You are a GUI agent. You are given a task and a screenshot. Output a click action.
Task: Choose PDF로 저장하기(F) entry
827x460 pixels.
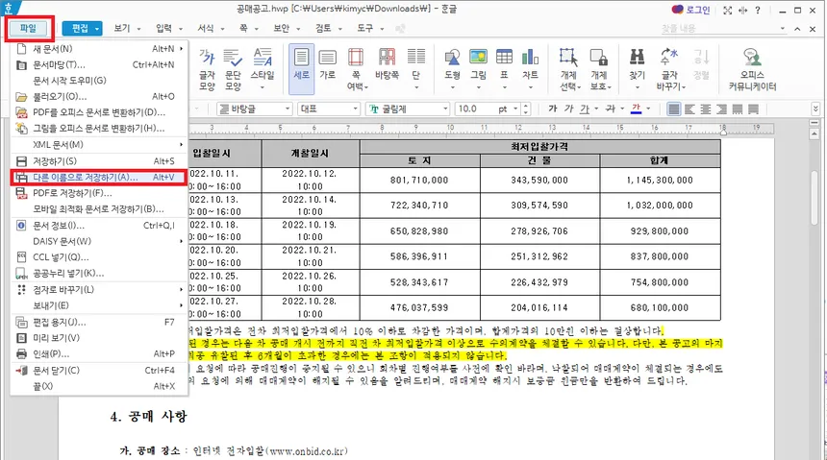click(x=99, y=193)
